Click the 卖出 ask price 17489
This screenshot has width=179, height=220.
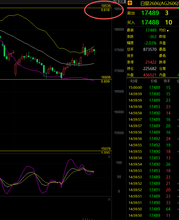click(150, 13)
